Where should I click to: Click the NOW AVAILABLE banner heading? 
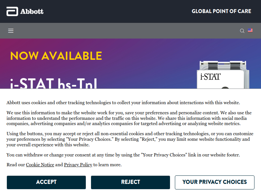point(56,56)
